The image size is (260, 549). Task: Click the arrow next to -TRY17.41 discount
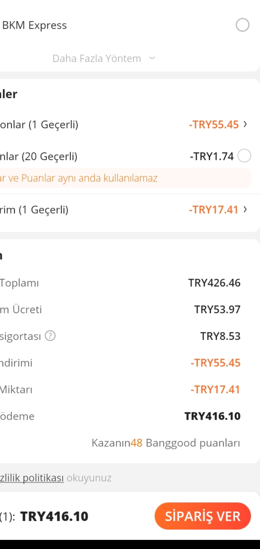[246, 209]
